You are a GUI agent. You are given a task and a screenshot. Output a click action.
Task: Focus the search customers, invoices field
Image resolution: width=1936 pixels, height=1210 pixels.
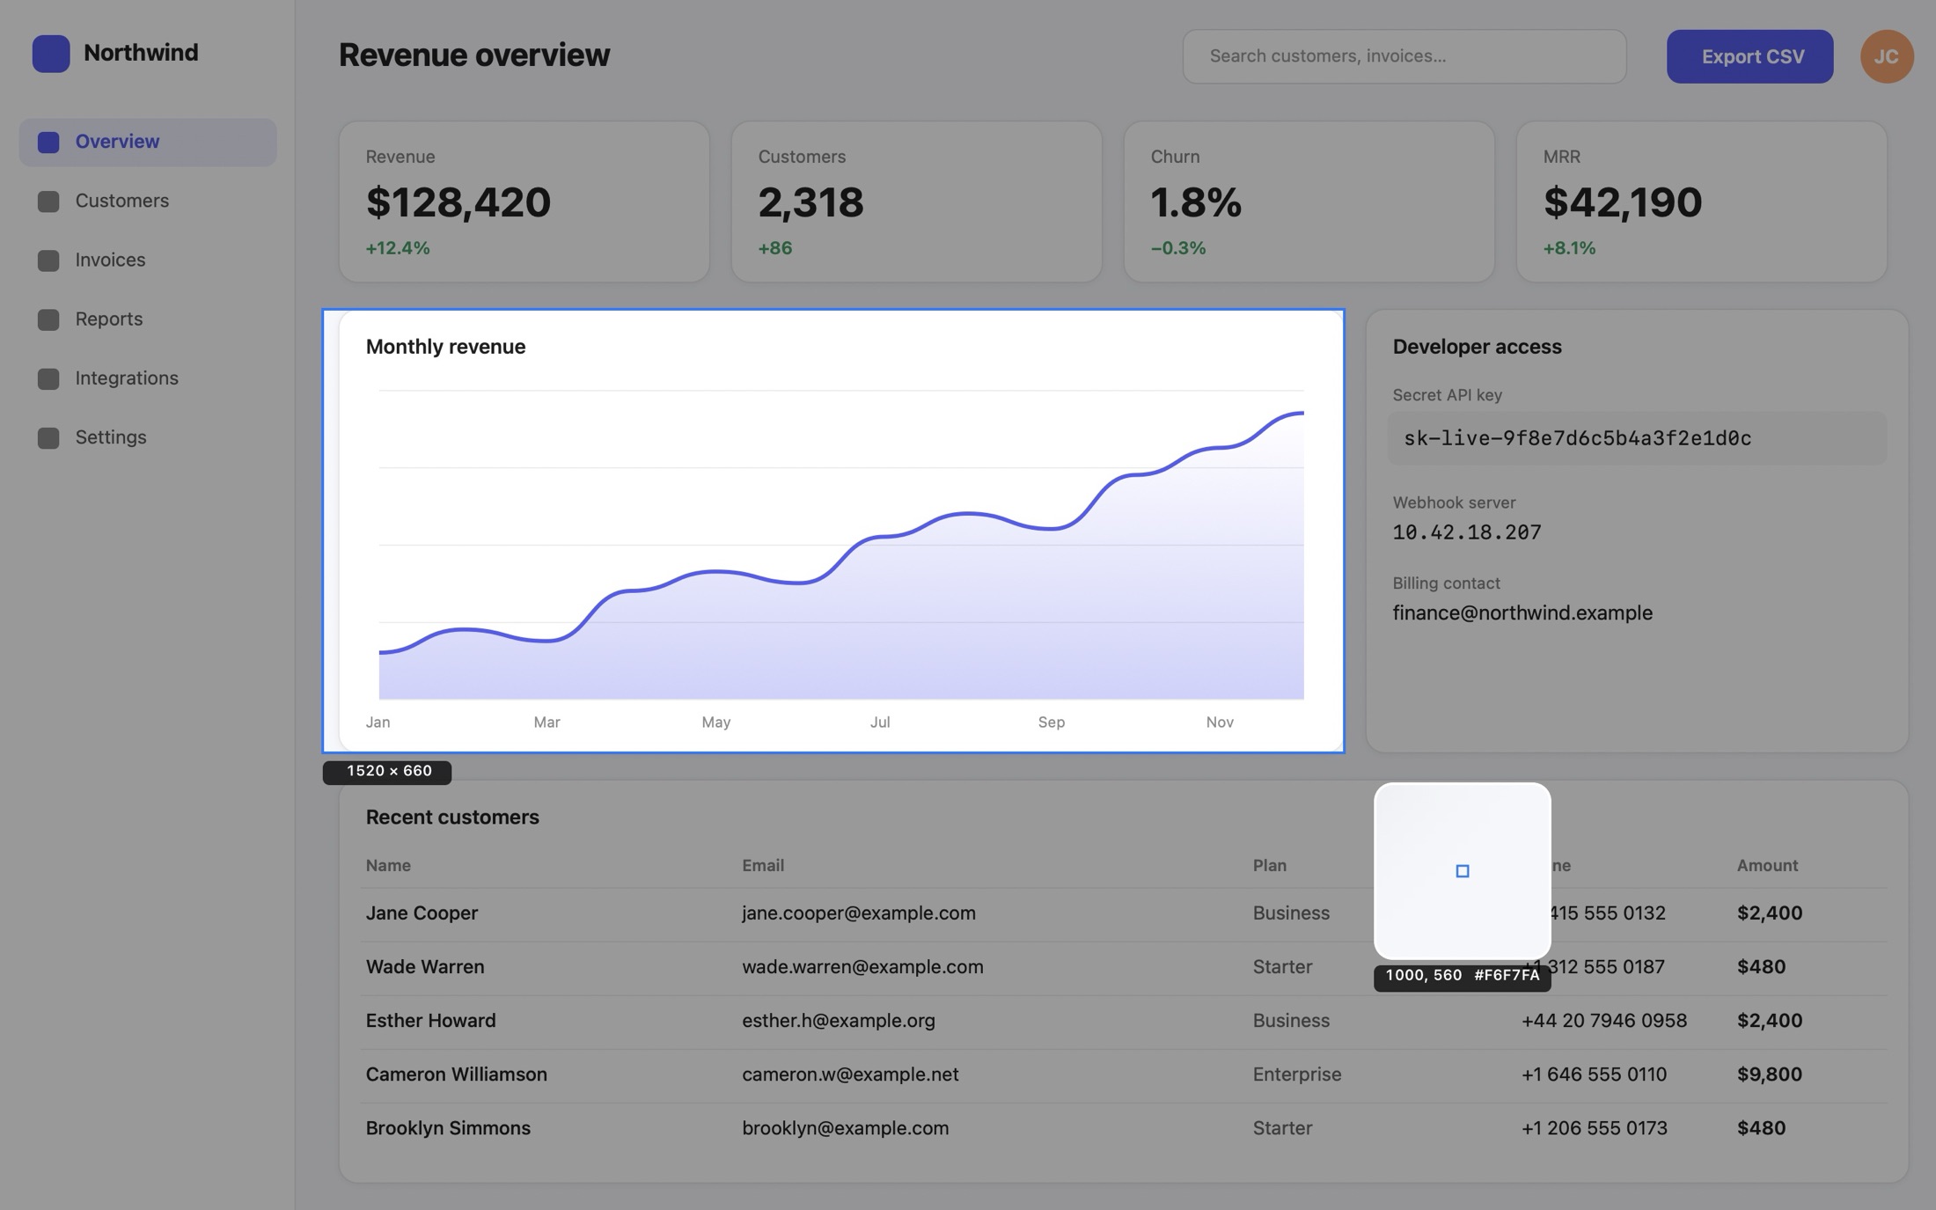coord(1404,56)
